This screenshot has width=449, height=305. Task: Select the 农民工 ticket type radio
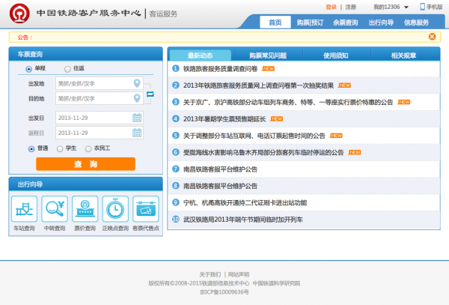[88, 148]
